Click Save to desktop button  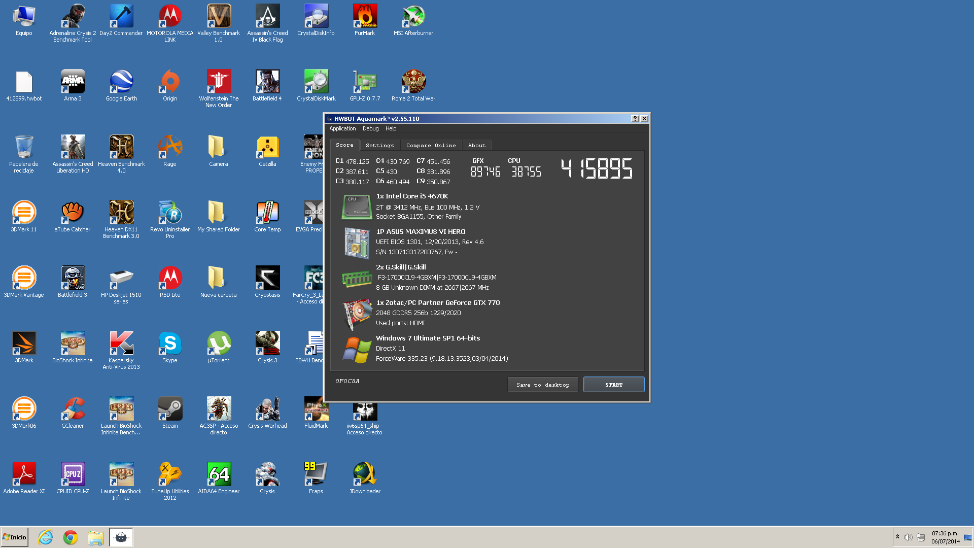[x=543, y=385]
